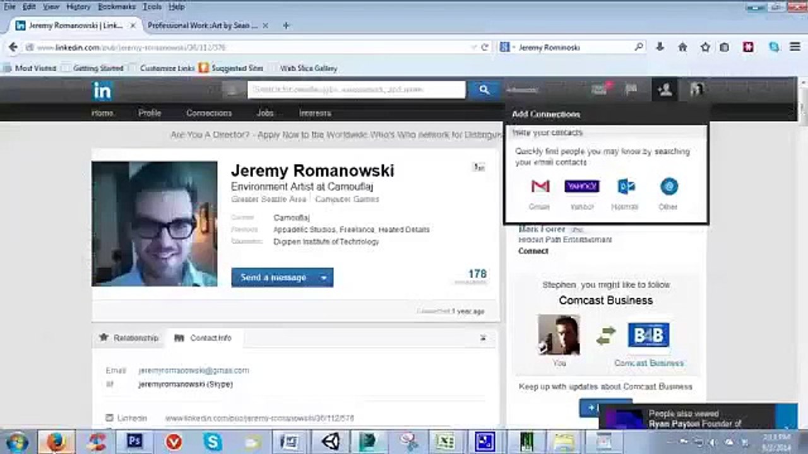Click the 178 connections count
This screenshot has height=454, width=808.
(477, 274)
